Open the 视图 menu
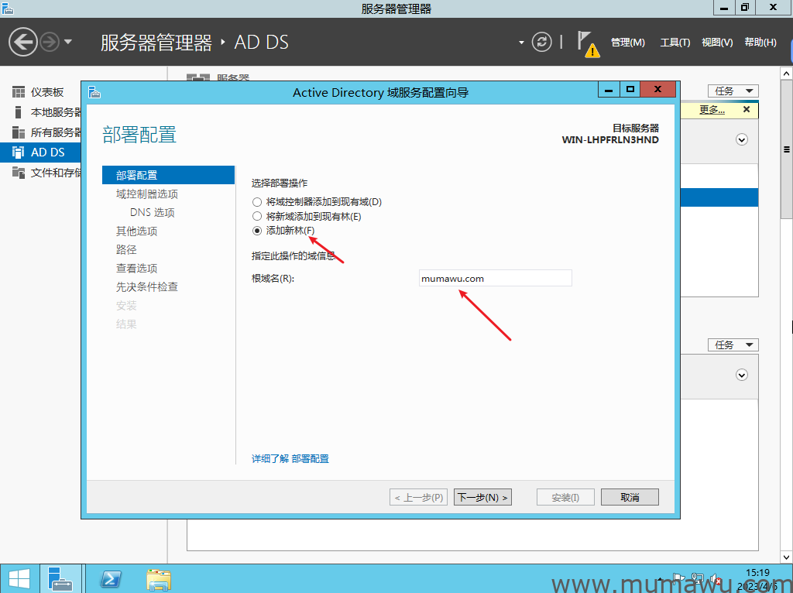The width and height of the screenshot is (793, 593). [x=716, y=42]
